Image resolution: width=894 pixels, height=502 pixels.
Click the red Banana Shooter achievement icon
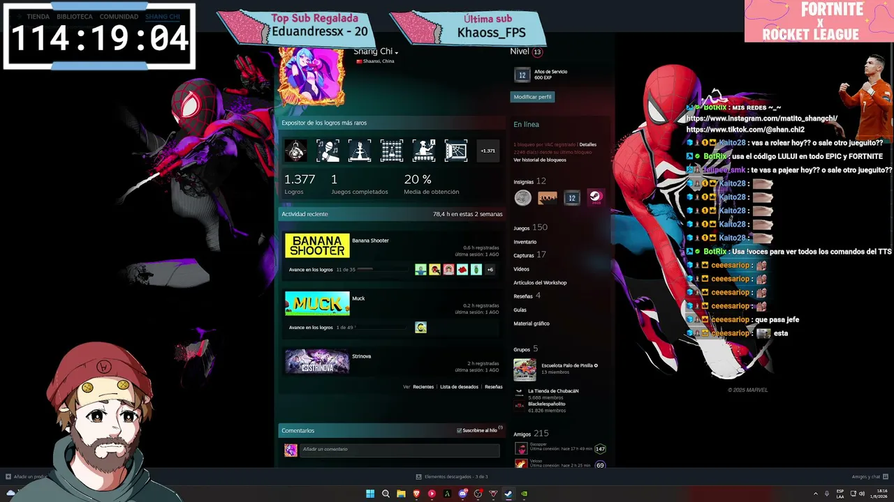pos(462,269)
